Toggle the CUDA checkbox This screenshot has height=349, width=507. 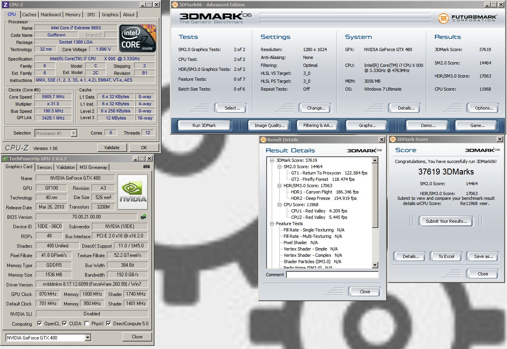click(65, 324)
